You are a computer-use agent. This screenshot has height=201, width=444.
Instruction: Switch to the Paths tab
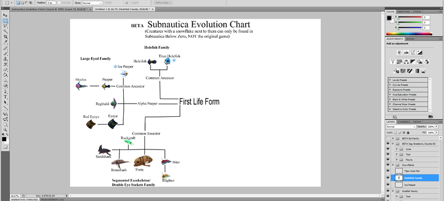pos(417,122)
